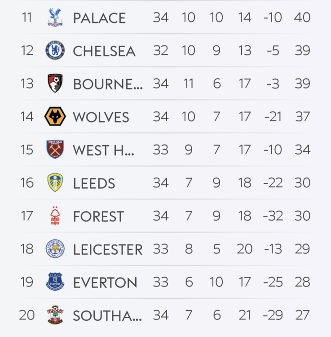
Task: Tap the Leicester City fox crest
Action: (x=55, y=249)
